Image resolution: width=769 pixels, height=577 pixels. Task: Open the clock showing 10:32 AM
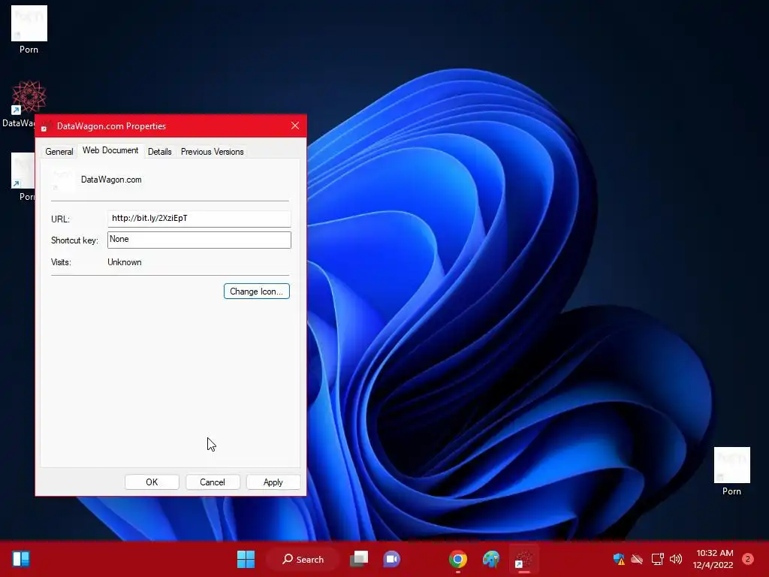coord(713,559)
